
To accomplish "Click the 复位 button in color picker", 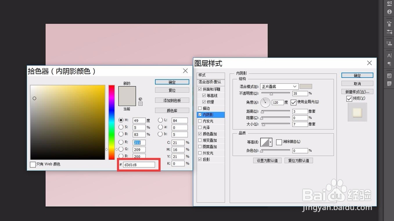I will pyautogui.click(x=172, y=90).
